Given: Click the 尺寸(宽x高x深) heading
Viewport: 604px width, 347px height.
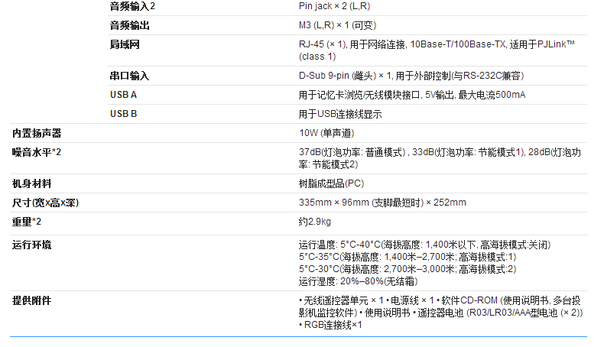Looking at the screenshot, I should click(x=46, y=203).
